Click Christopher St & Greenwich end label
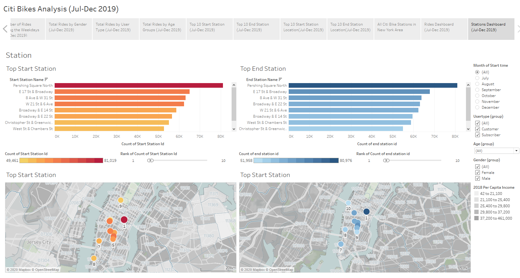Viewport: 520px width, 278px height. pyautogui.click(x=263, y=129)
